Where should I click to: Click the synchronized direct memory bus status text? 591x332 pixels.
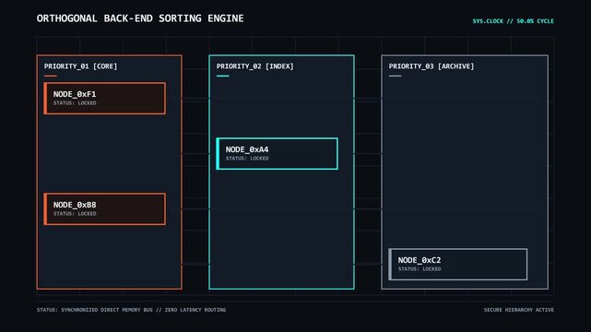coord(131,310)
